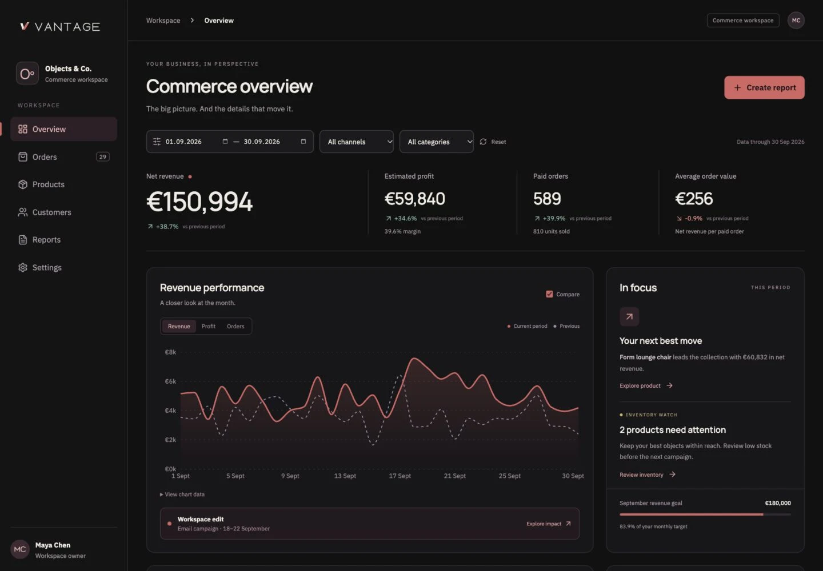Click the Net revenue value €150,994
The width and height of the screenshot is (823, 571).
(199, 202)
